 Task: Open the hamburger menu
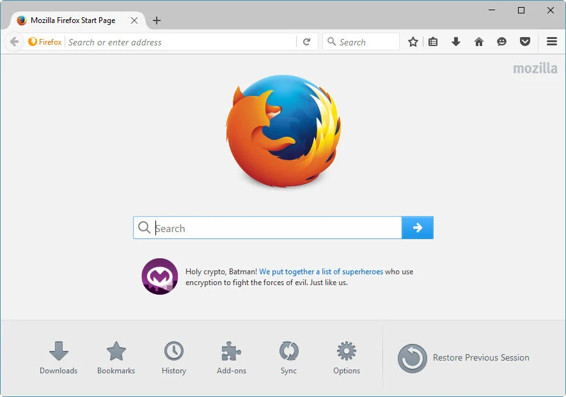pos(551,42)
